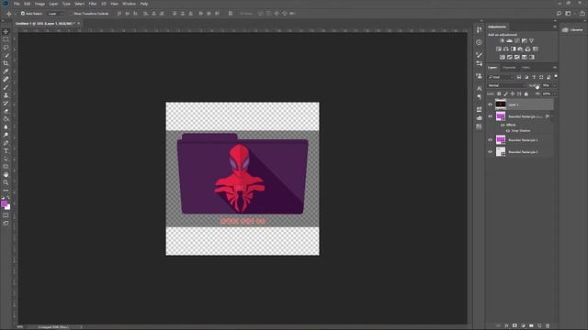Toggle Drop Shadow effect visibility

pos(508,131)
